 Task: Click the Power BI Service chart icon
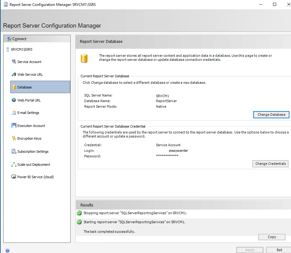14,177
